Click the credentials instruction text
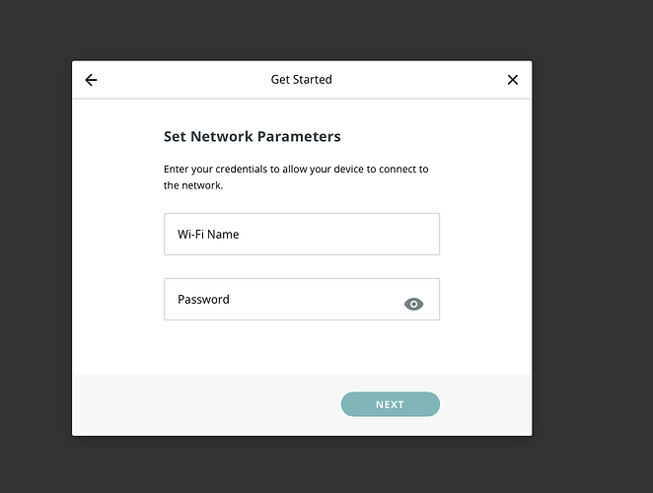This screenshot has width=653, height=493. pyautogui.click(x=295, y=176)
